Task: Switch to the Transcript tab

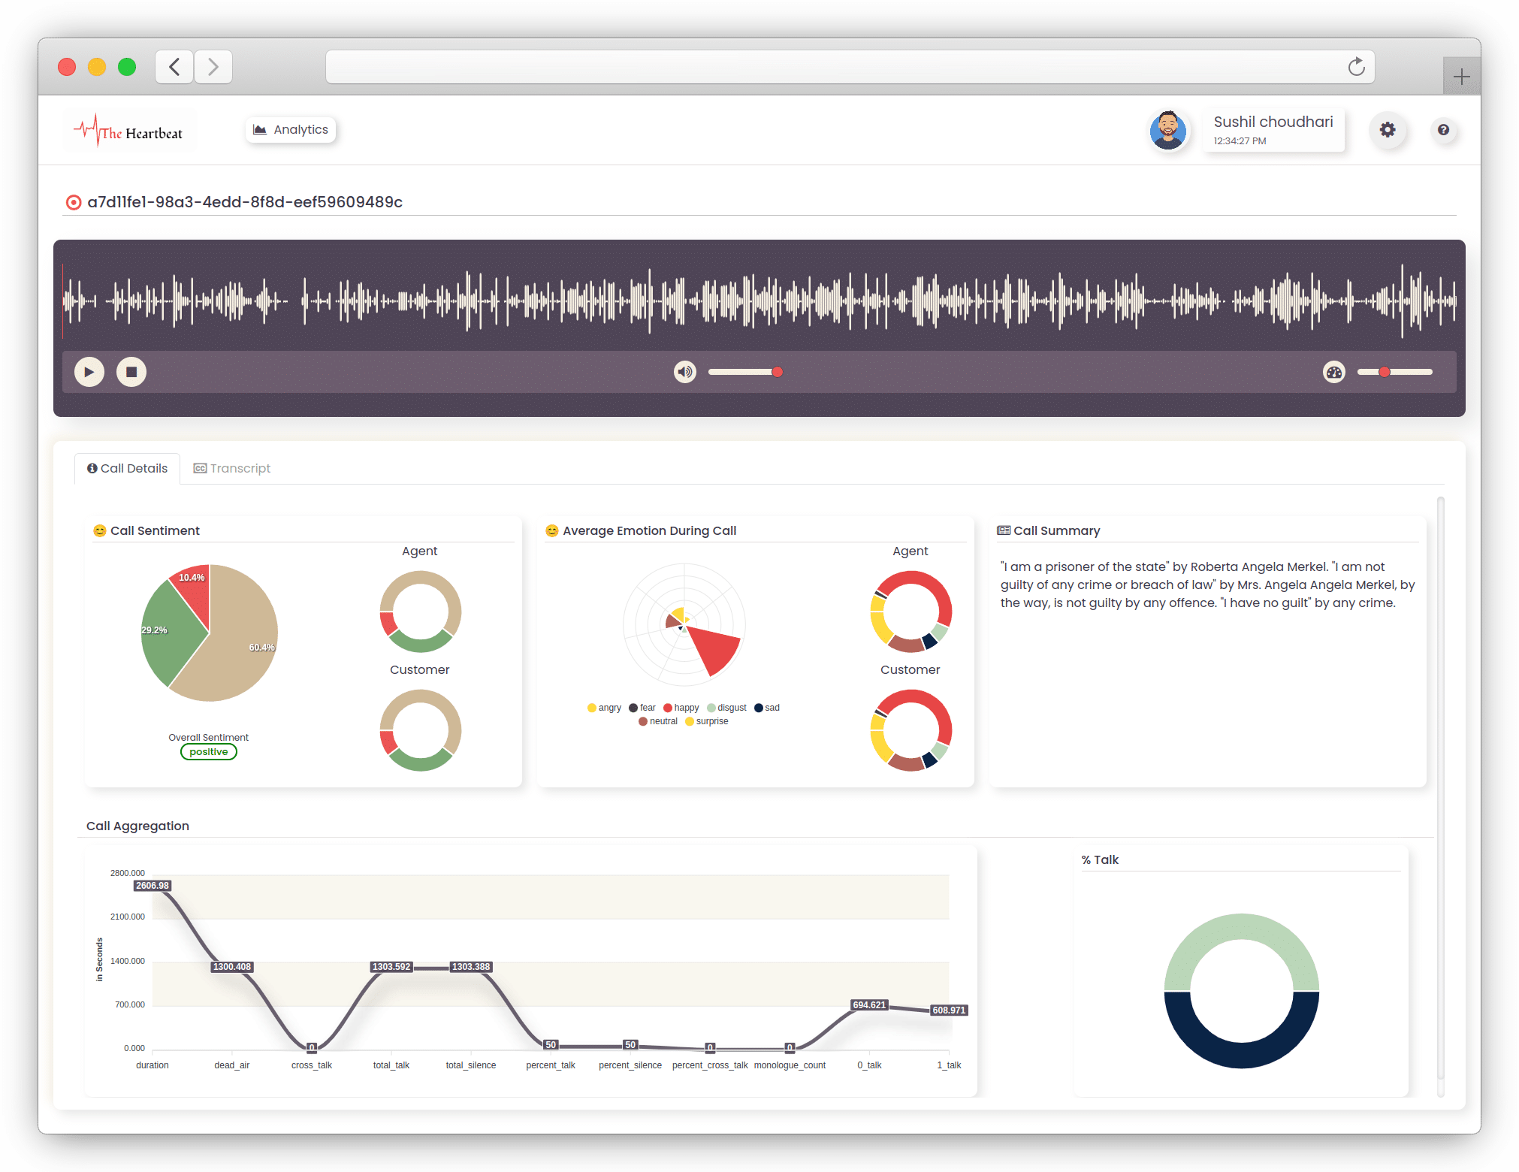Action: point(231,468)
